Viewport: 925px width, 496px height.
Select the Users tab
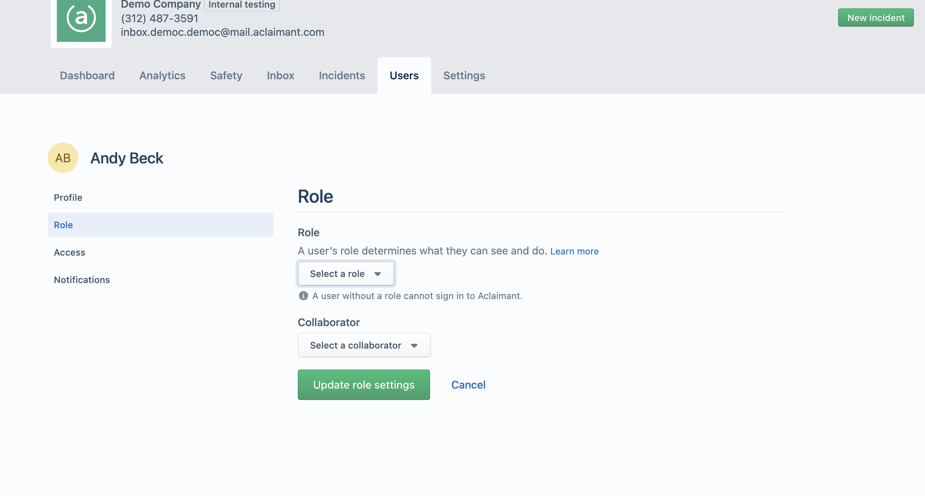click(x=404, y=75)
